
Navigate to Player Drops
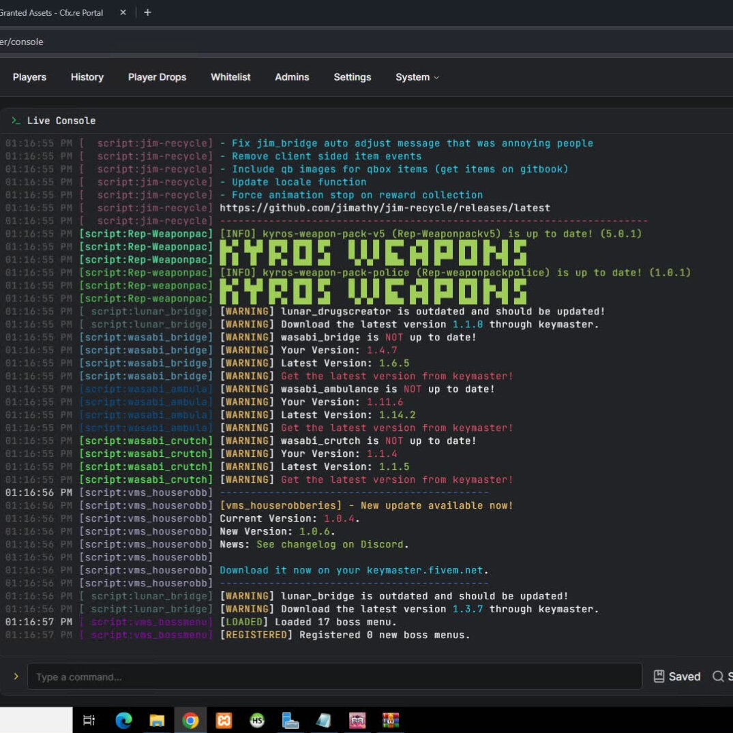click(157, 77)
